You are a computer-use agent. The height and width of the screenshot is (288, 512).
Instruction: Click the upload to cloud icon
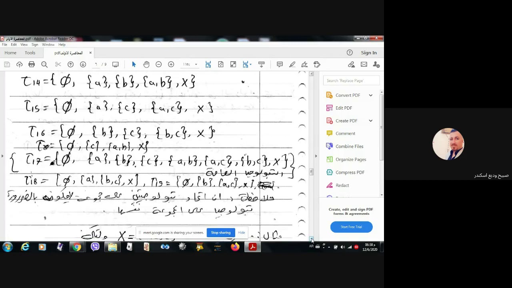[x=19, y=64]
